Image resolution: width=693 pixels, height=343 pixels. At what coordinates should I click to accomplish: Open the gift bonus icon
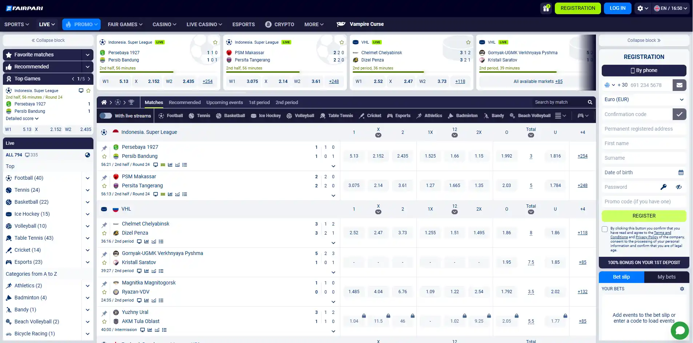point(546,8)
